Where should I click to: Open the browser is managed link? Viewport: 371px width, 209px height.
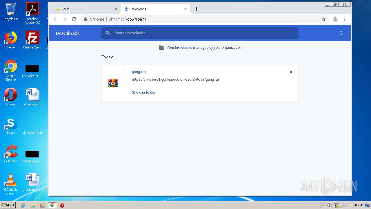(x=192, y=48)
